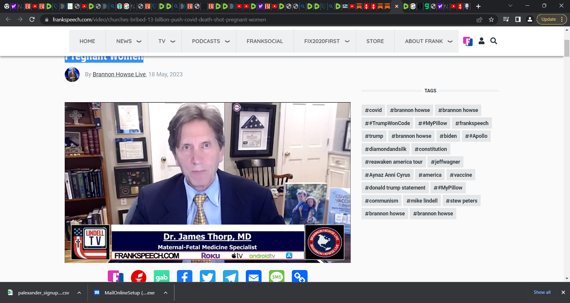Go to the HOME navigation item
Screen dimensions: 570x303
point(87,41)
